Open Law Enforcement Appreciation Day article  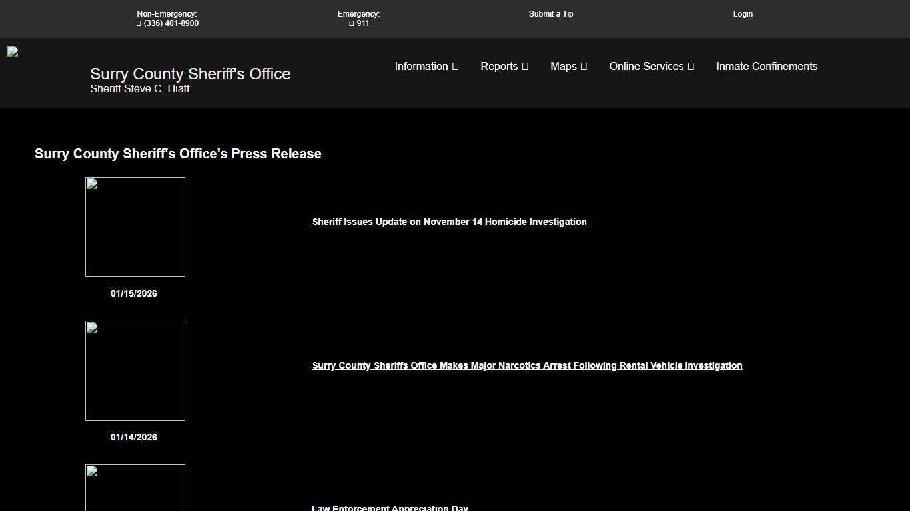point(390,508)
